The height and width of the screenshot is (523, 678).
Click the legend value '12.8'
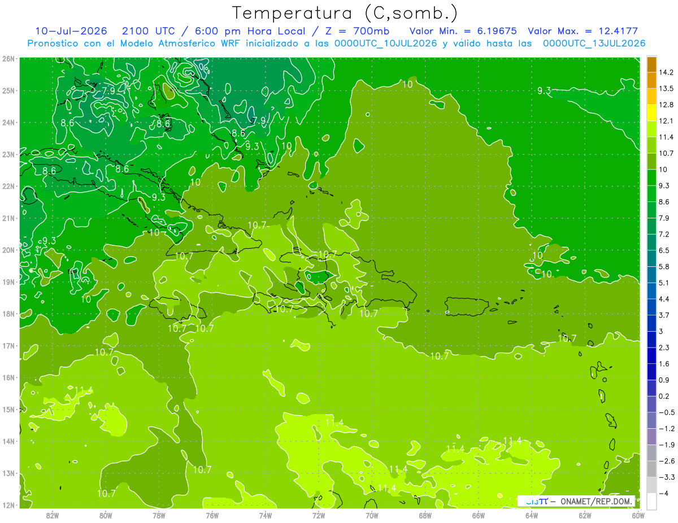coord(666,105)
